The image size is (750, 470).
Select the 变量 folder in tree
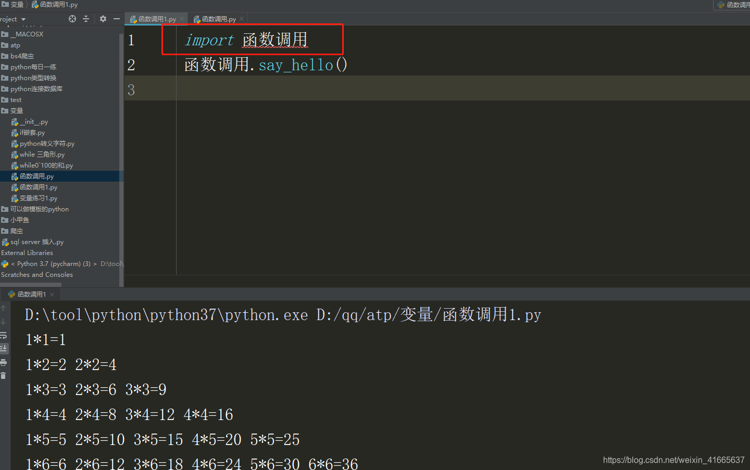click(x=12, y=111)
